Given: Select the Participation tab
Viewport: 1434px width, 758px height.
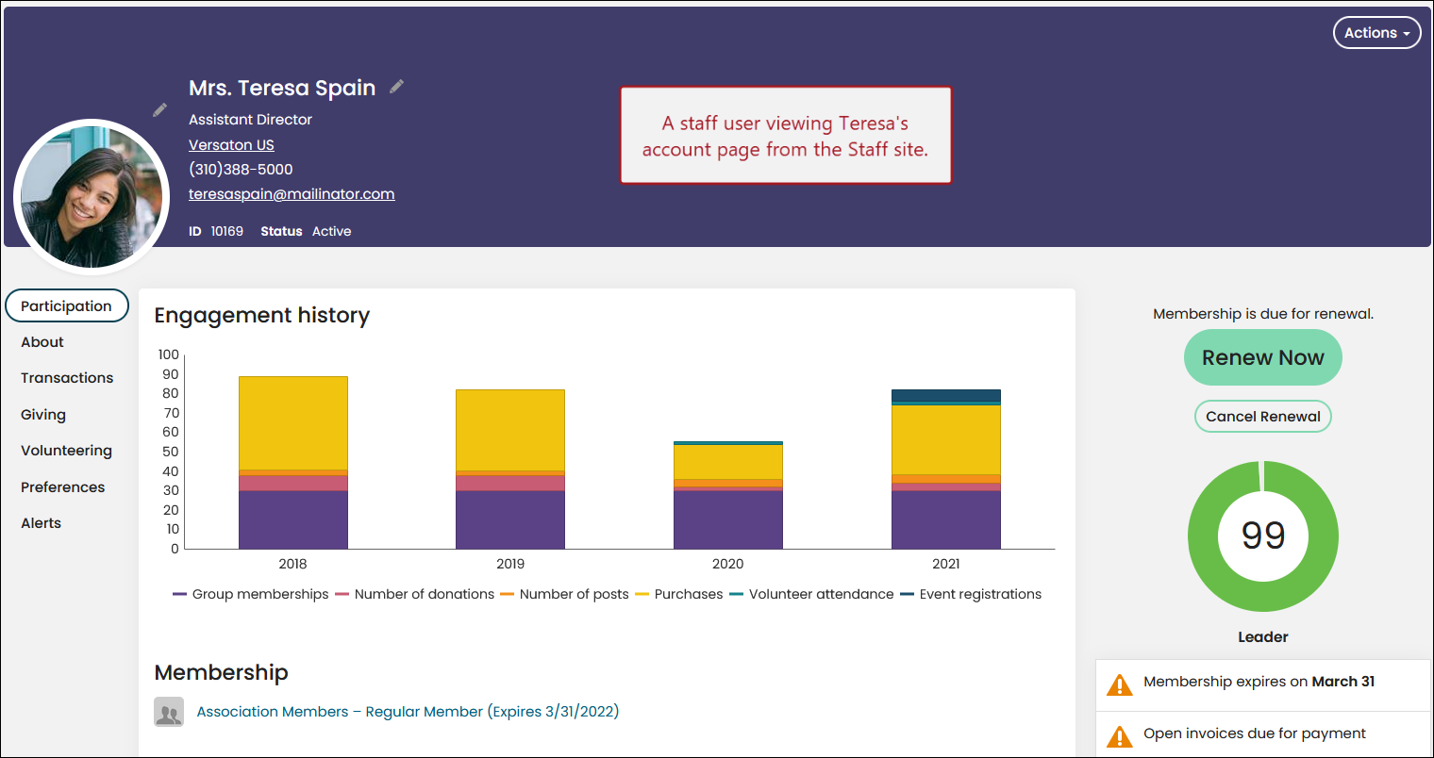Looking at the screenshot, I should pyautogui.click(x=67, y=305).
